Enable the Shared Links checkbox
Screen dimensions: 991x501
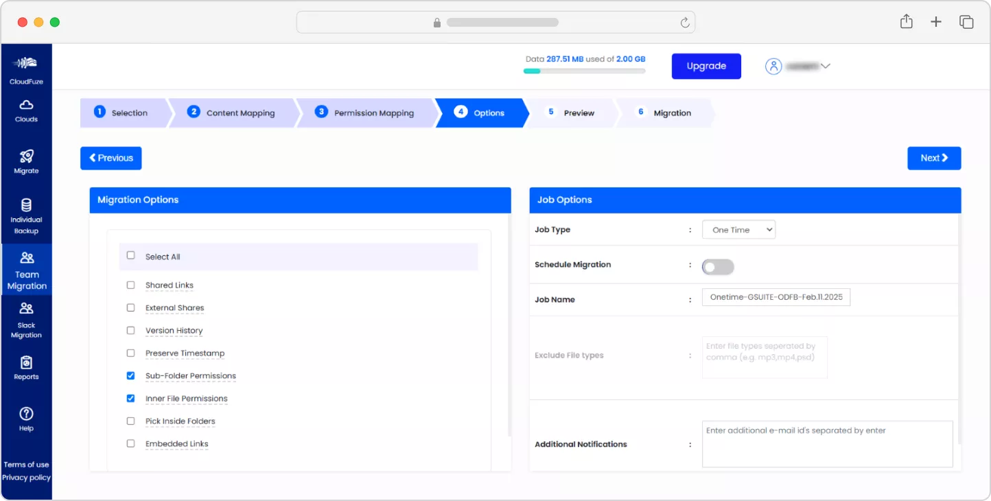(x=130, y=285)
